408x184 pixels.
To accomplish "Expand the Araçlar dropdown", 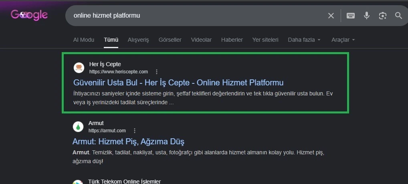I will (x=343, y=40).
